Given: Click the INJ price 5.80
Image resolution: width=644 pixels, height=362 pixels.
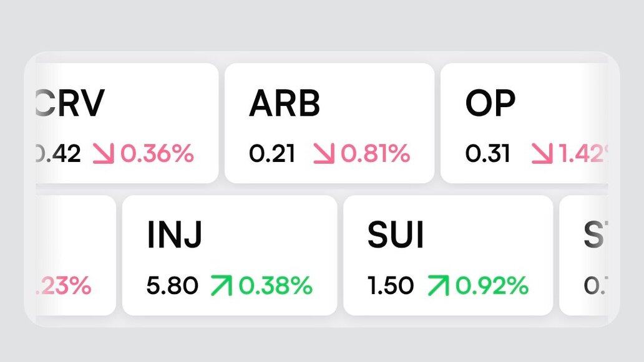Looking at the screenshot, I should pos(172,286).
